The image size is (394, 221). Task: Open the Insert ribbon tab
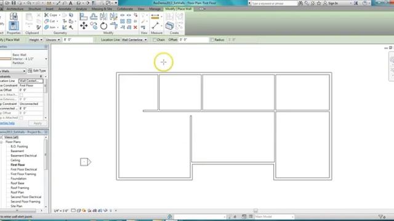point(49,9)
